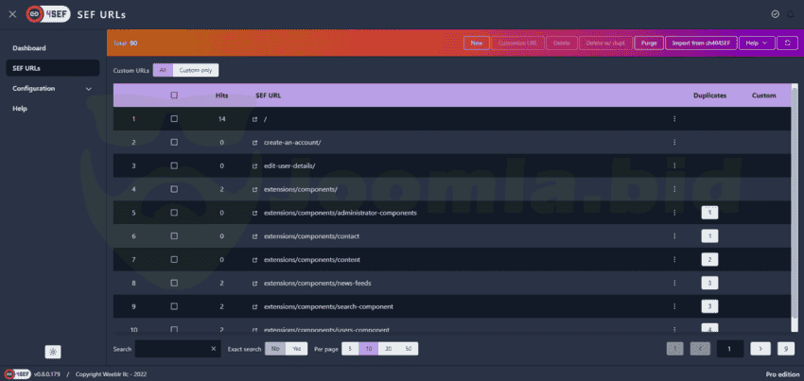The width and height of the screenshot is (804, 381).
Task: Close the sidebar with the X icon
Action: [12, 14]
